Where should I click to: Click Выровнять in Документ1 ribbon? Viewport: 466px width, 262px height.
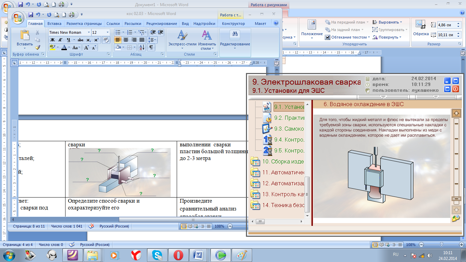(x=388, y=22)
